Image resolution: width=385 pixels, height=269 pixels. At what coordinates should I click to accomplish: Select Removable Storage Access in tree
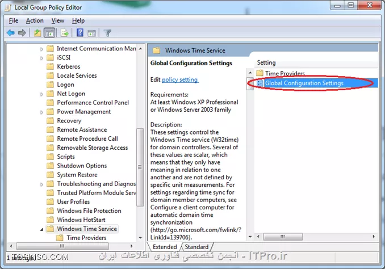click(93, 148)
